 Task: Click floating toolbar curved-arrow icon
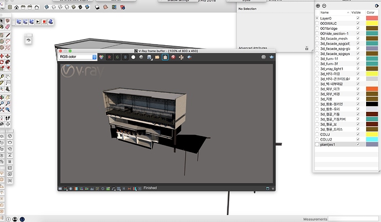point(28,40)
